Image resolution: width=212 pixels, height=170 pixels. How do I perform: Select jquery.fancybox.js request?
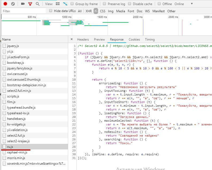click(x=34, y=68)
